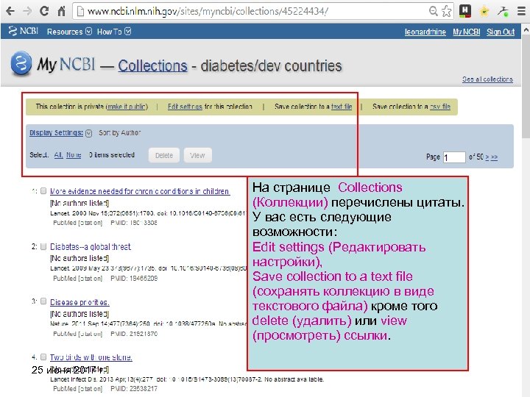Click See all collections link
Image resolution: width=530 pixels, height=397 pixels.
point(487,79)
